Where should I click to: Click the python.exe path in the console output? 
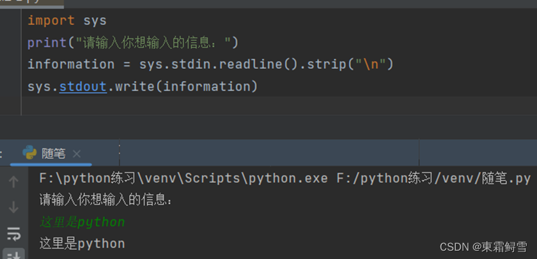point(183,179)
